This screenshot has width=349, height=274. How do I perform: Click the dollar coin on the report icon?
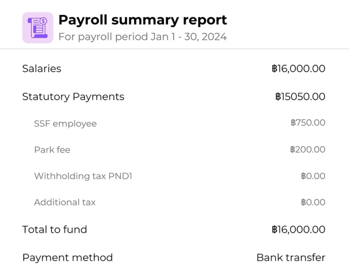(44, 21)
